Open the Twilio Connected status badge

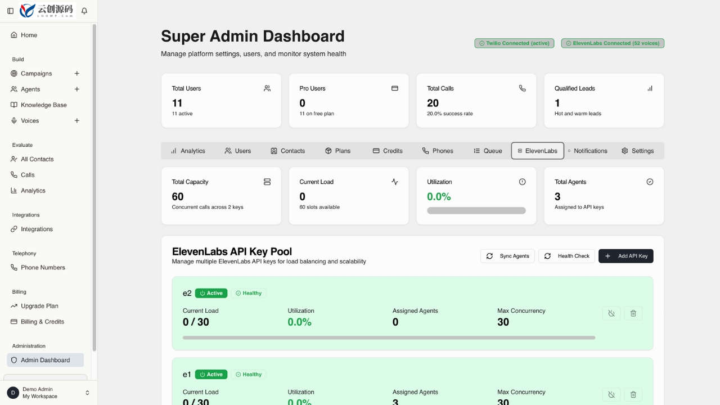pyautogui.click(x=514, y=43)
